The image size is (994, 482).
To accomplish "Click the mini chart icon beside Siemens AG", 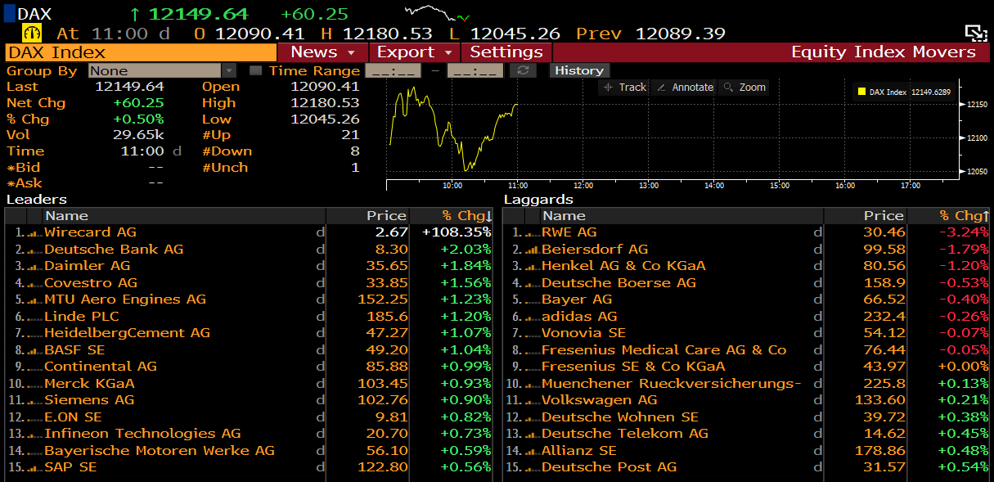I will 34,400.
